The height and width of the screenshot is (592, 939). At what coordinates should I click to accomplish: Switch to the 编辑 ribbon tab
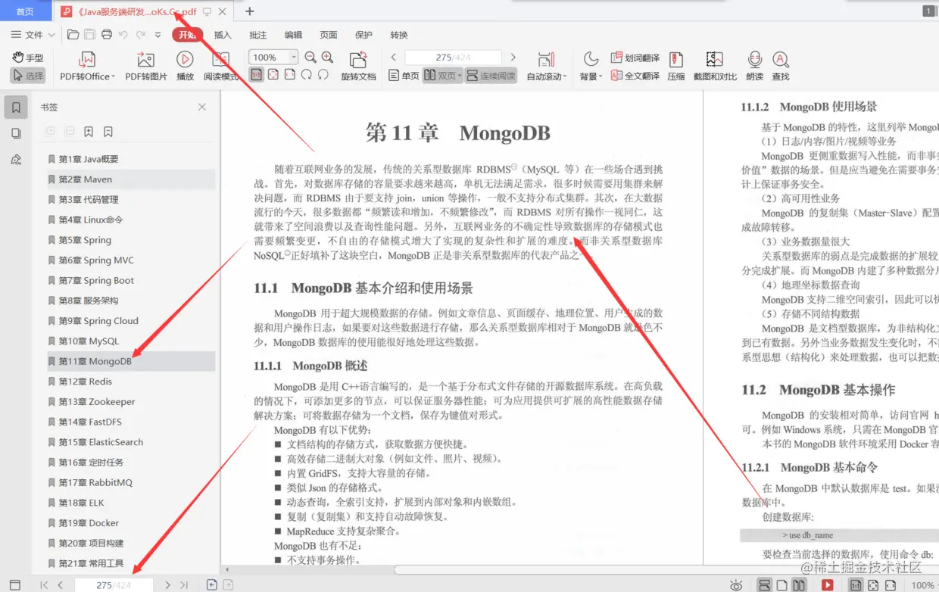pos(293,35)
